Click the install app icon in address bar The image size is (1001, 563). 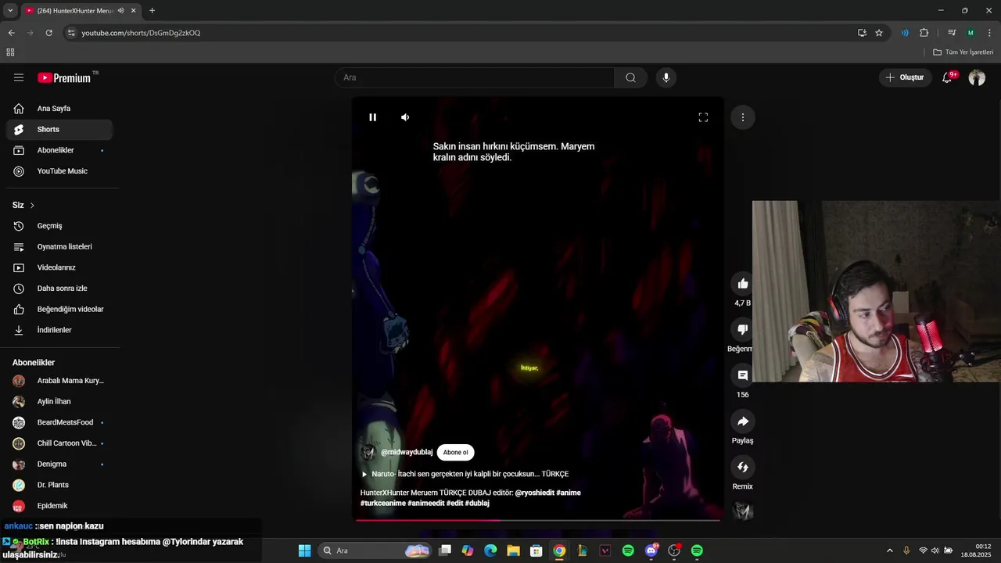(862, 33)
